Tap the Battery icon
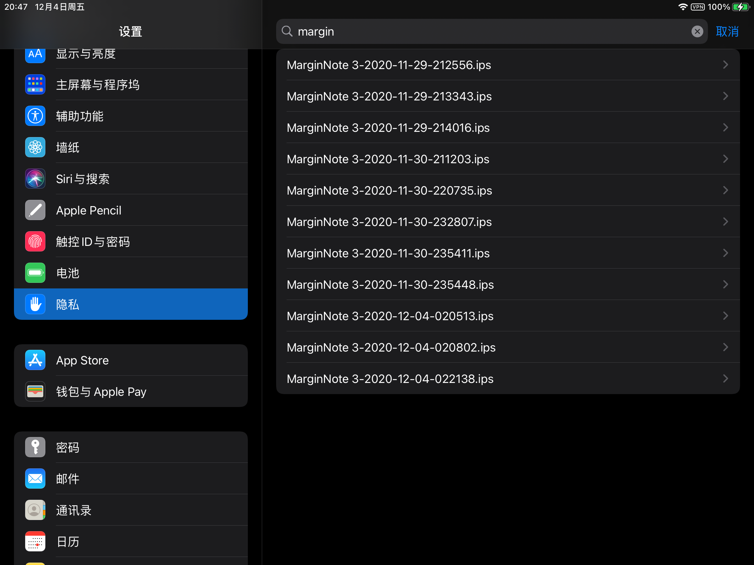This screenshot has height=565, width=754. [35, 273]
